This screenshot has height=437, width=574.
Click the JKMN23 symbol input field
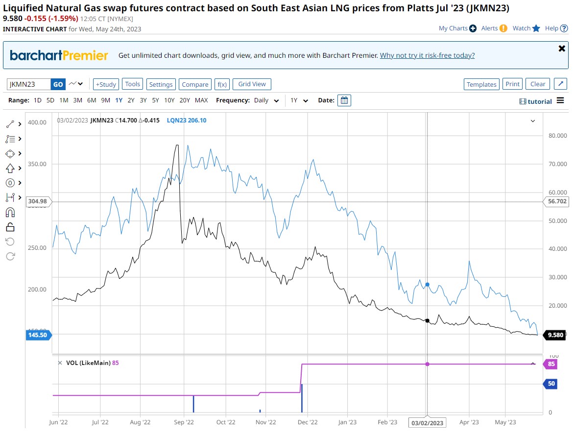(x=29, y=84)
